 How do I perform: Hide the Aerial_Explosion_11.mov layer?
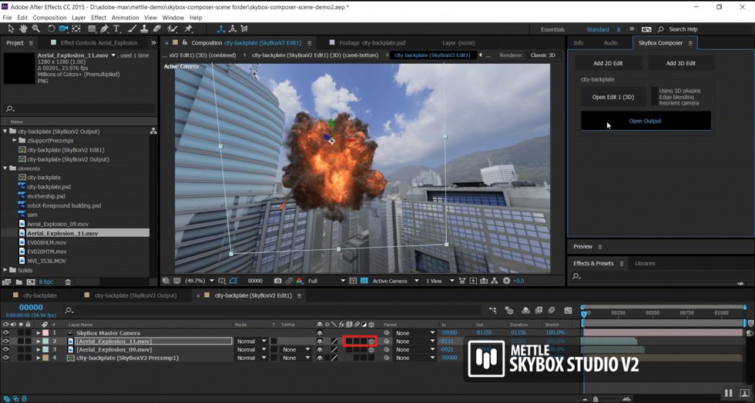(5, 341)
